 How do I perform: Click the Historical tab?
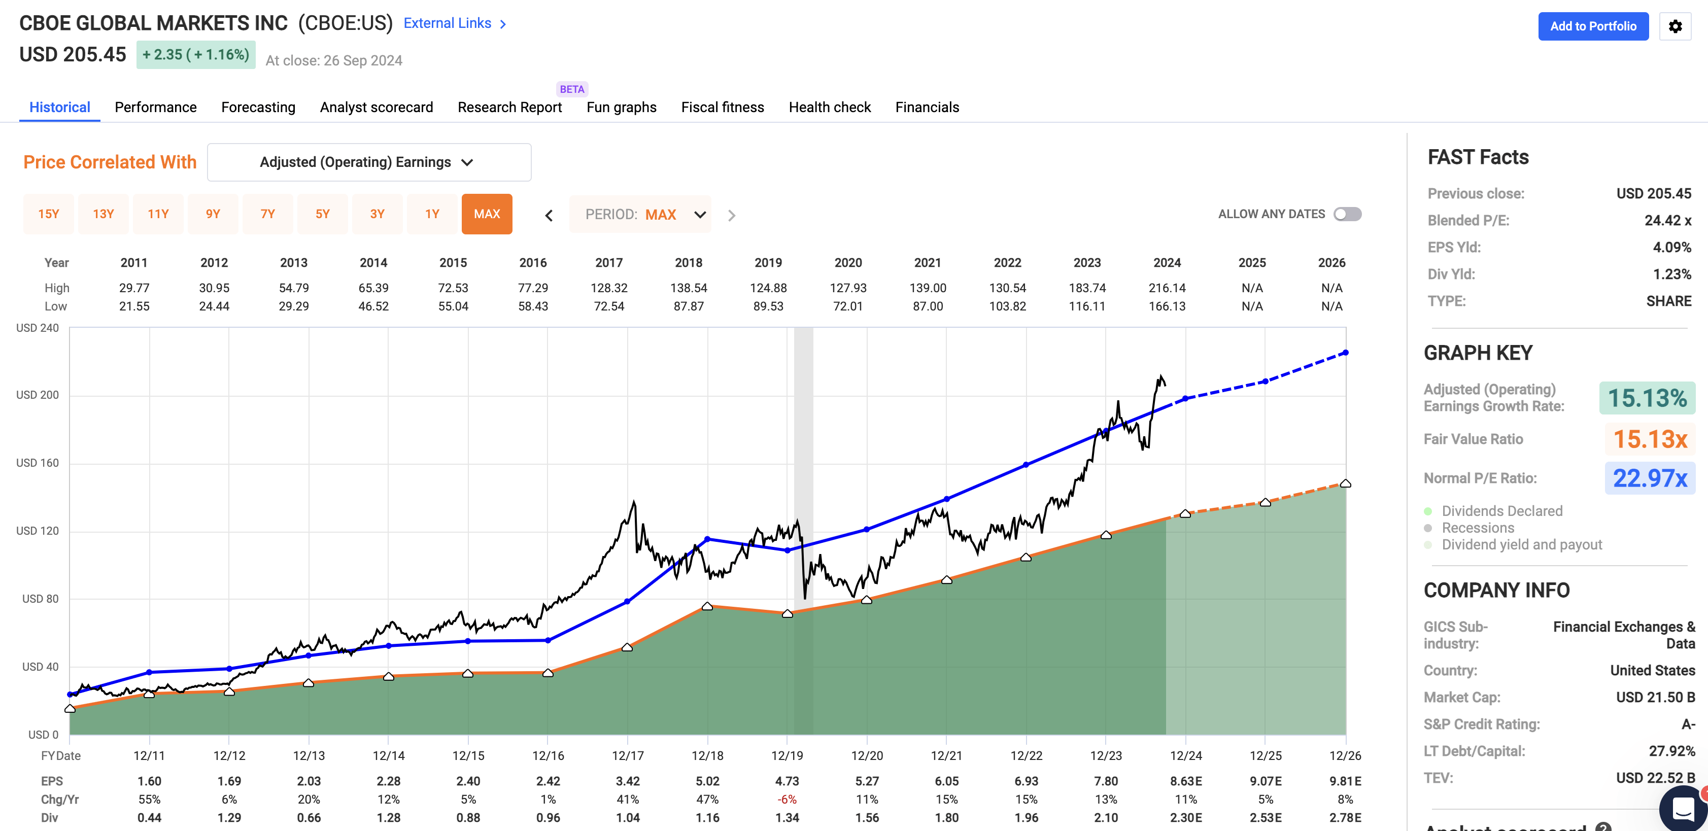pyautogui.click(x=59, y=107)
